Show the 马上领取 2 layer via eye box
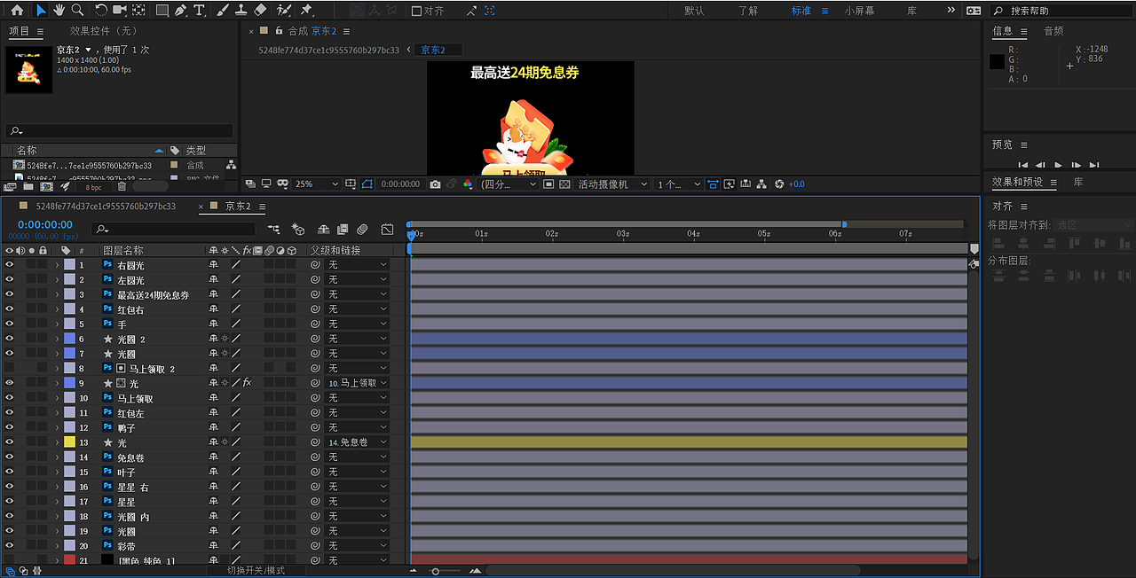The image size is (1136, 578). pyautogui.click(x=9, y=368)
